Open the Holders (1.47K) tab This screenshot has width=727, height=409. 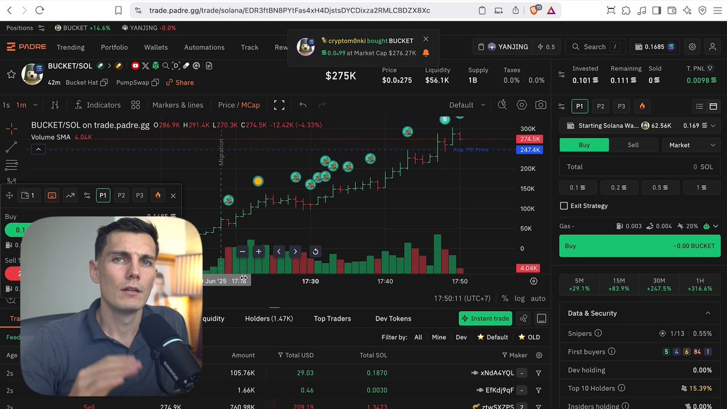point(269,318)
